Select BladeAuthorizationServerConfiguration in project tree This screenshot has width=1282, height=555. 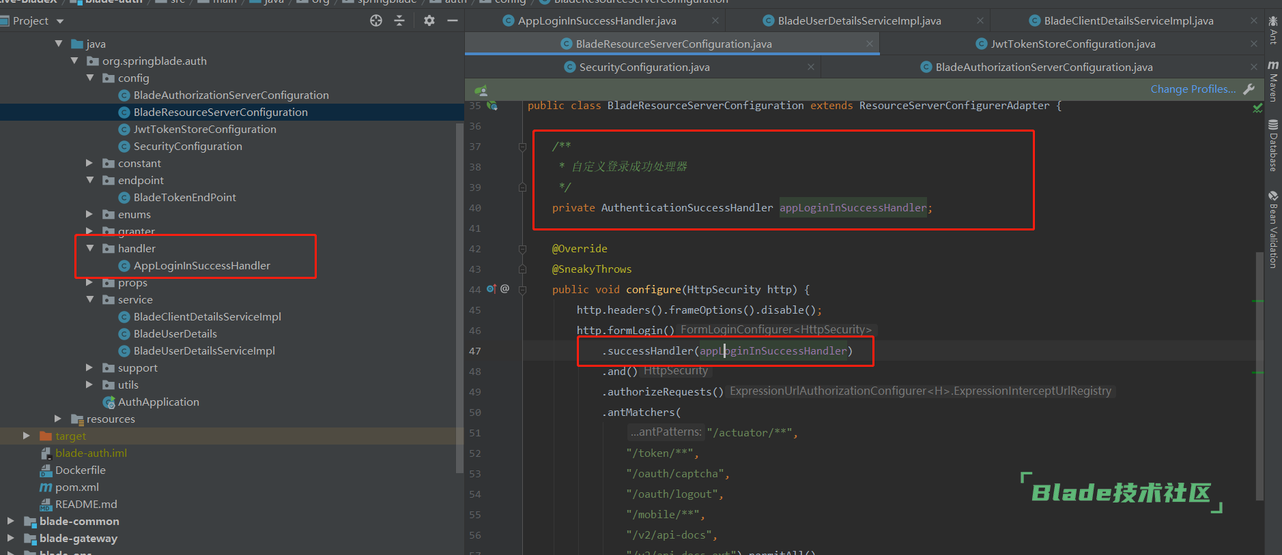(231, 95)
